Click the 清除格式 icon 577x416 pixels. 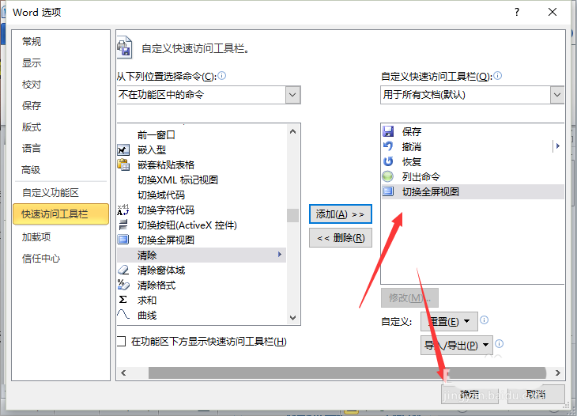tap(123, 285)
